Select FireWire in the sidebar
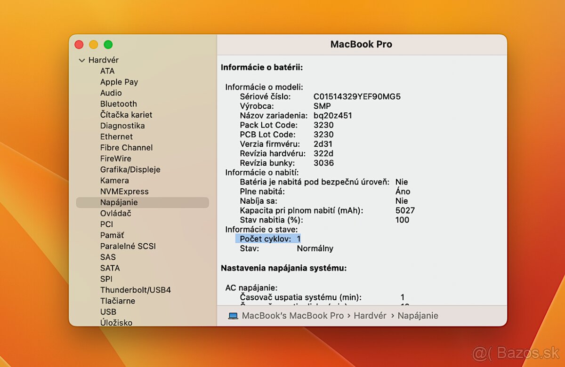Screen dimensions: 565x367 coord(116,159)
